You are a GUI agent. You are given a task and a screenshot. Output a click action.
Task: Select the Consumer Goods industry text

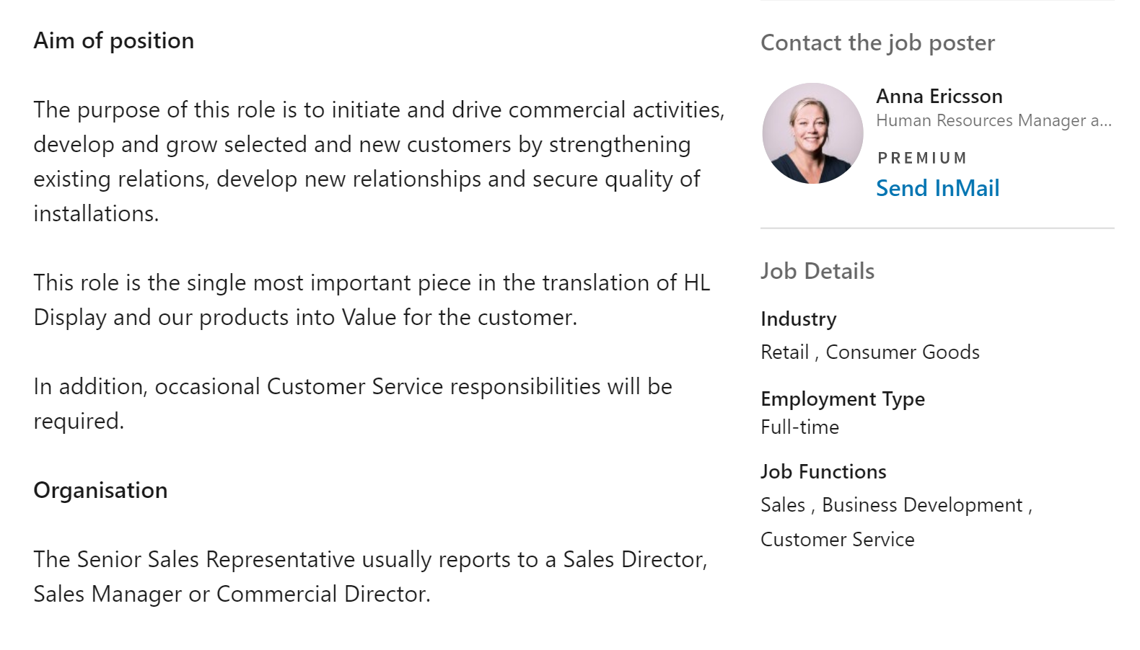(903, 352)
